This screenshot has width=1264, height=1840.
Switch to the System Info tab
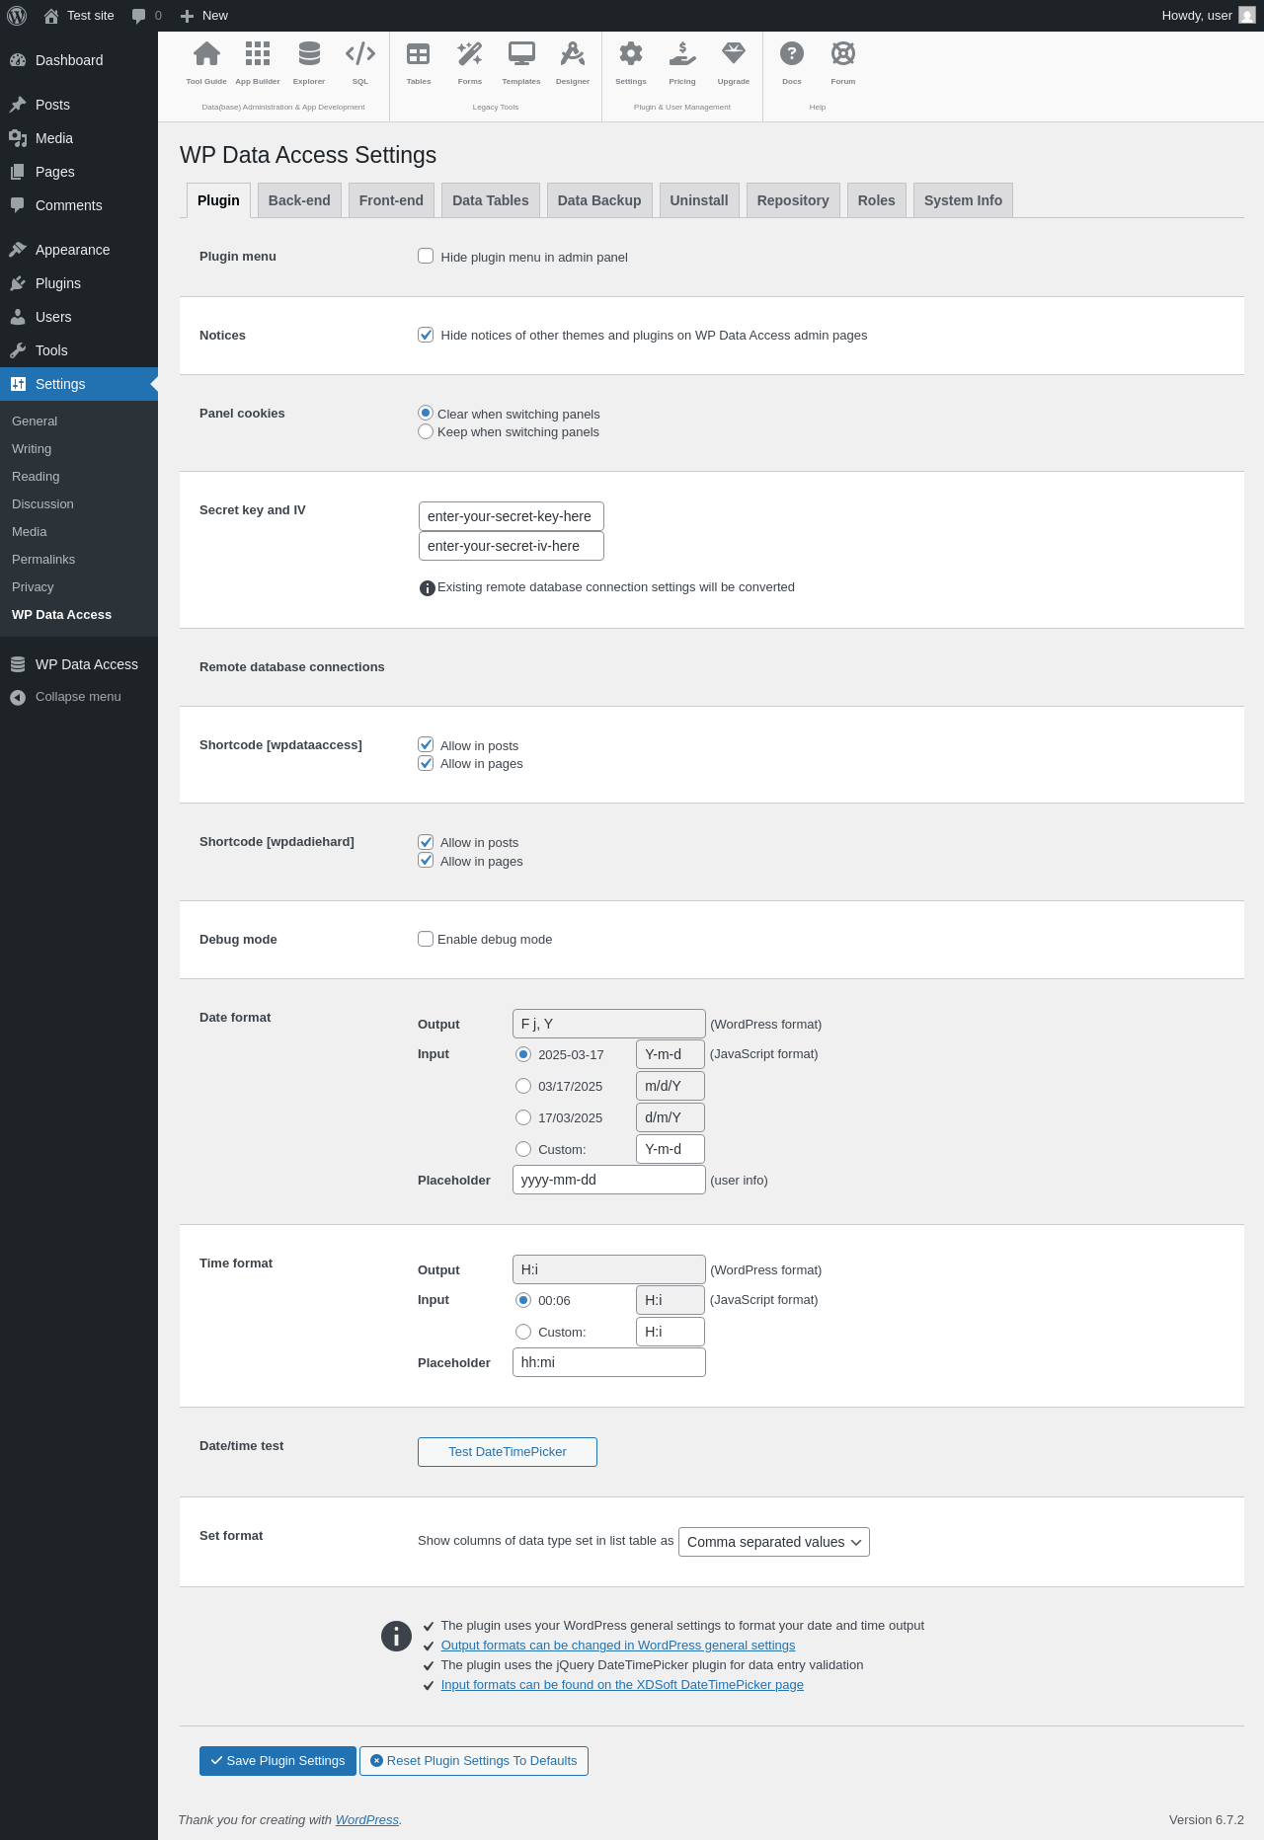pos(963,200)
